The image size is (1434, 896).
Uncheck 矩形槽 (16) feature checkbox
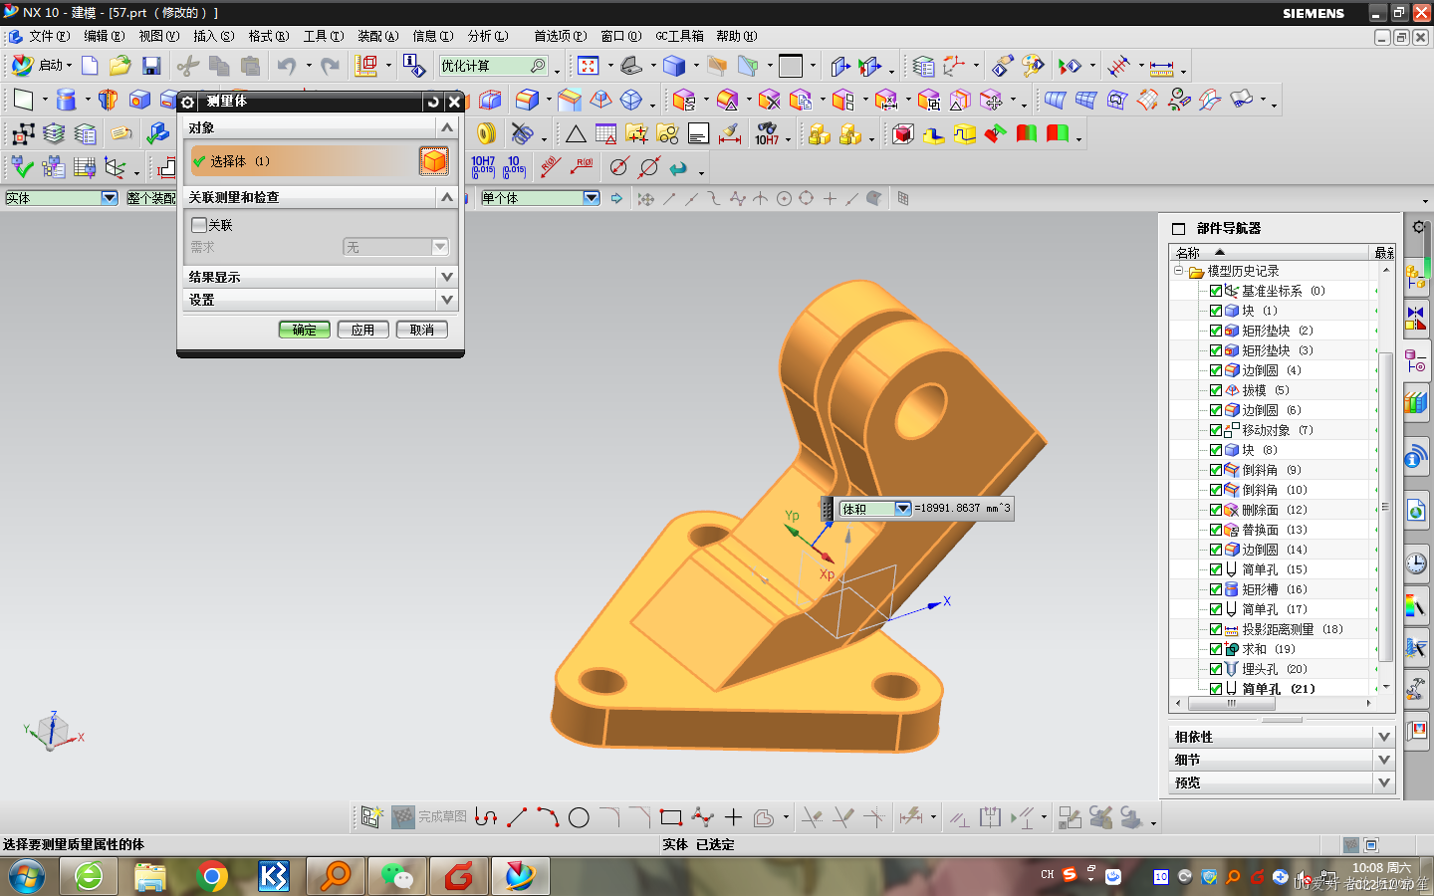1216,589
